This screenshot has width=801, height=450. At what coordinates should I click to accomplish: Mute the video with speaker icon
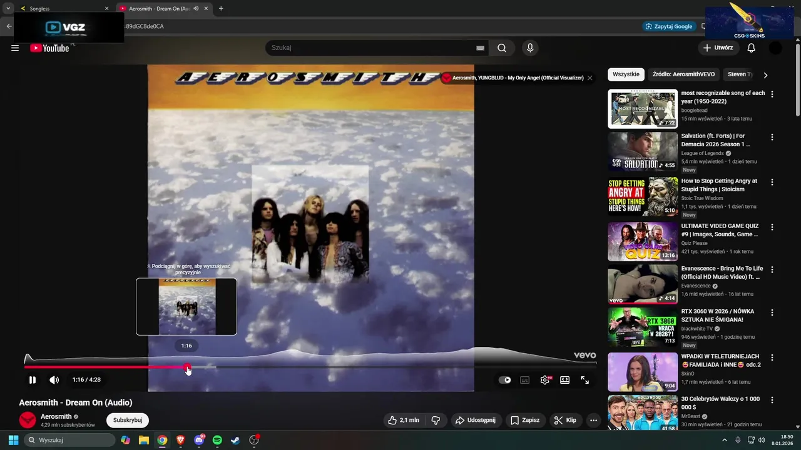(x=54, y=380)
